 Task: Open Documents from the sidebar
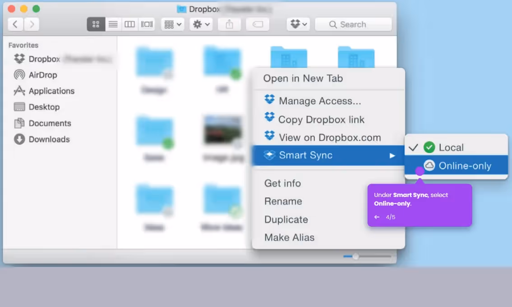(50, 124)
